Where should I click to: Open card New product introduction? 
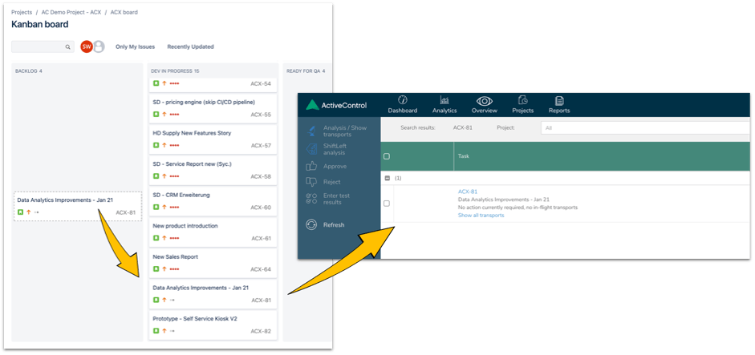(x=213, y=232)
